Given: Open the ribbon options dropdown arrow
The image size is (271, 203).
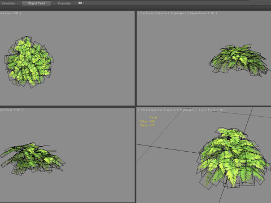Looking at the screenshot, I should point(84,3).
